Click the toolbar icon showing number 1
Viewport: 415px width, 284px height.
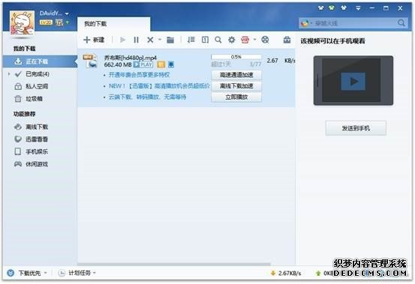(x=205, y=40)
